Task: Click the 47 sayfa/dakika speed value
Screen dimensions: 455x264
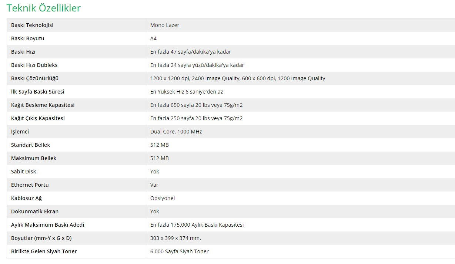Action: [x=191, y=52]
